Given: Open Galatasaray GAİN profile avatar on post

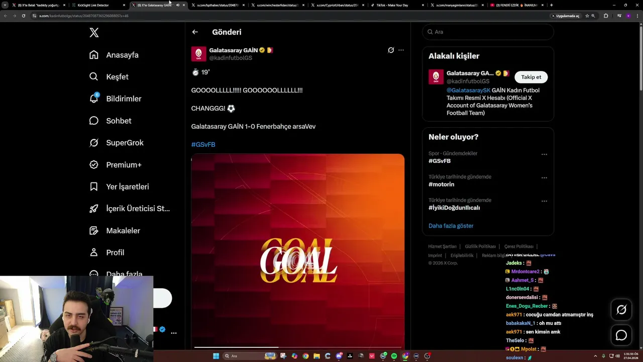Looking at the screenshot, I should tap(198, 54).
